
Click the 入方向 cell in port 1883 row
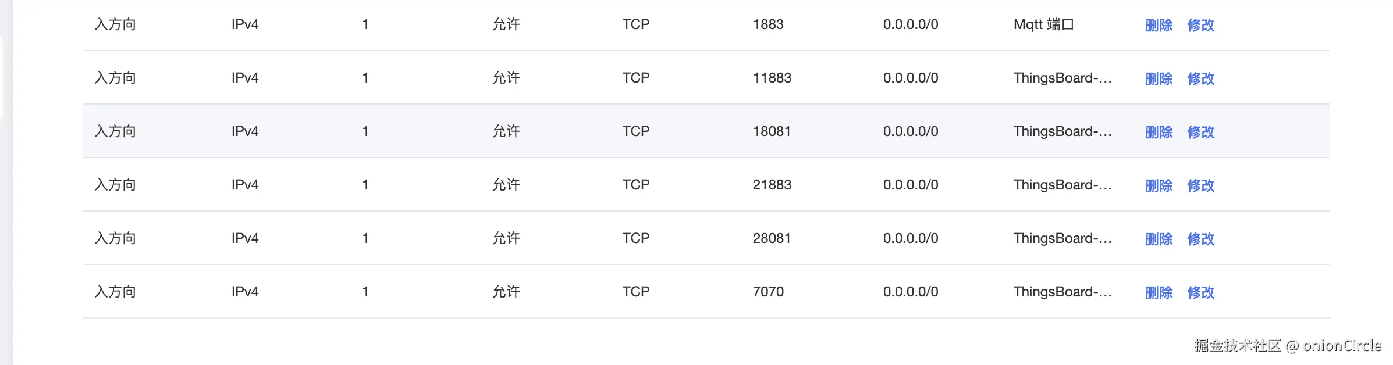[115, 24]
